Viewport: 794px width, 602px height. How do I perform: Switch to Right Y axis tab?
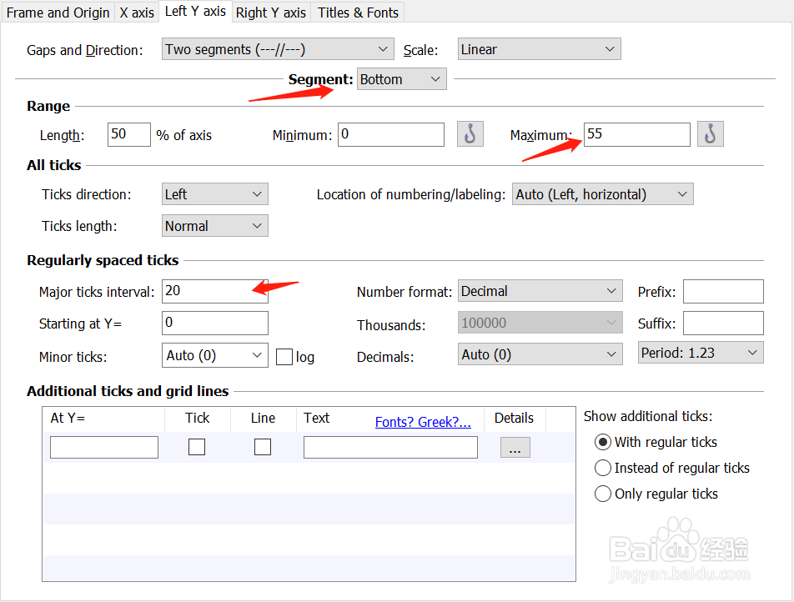pyautogui.click(x=271, y=13)
